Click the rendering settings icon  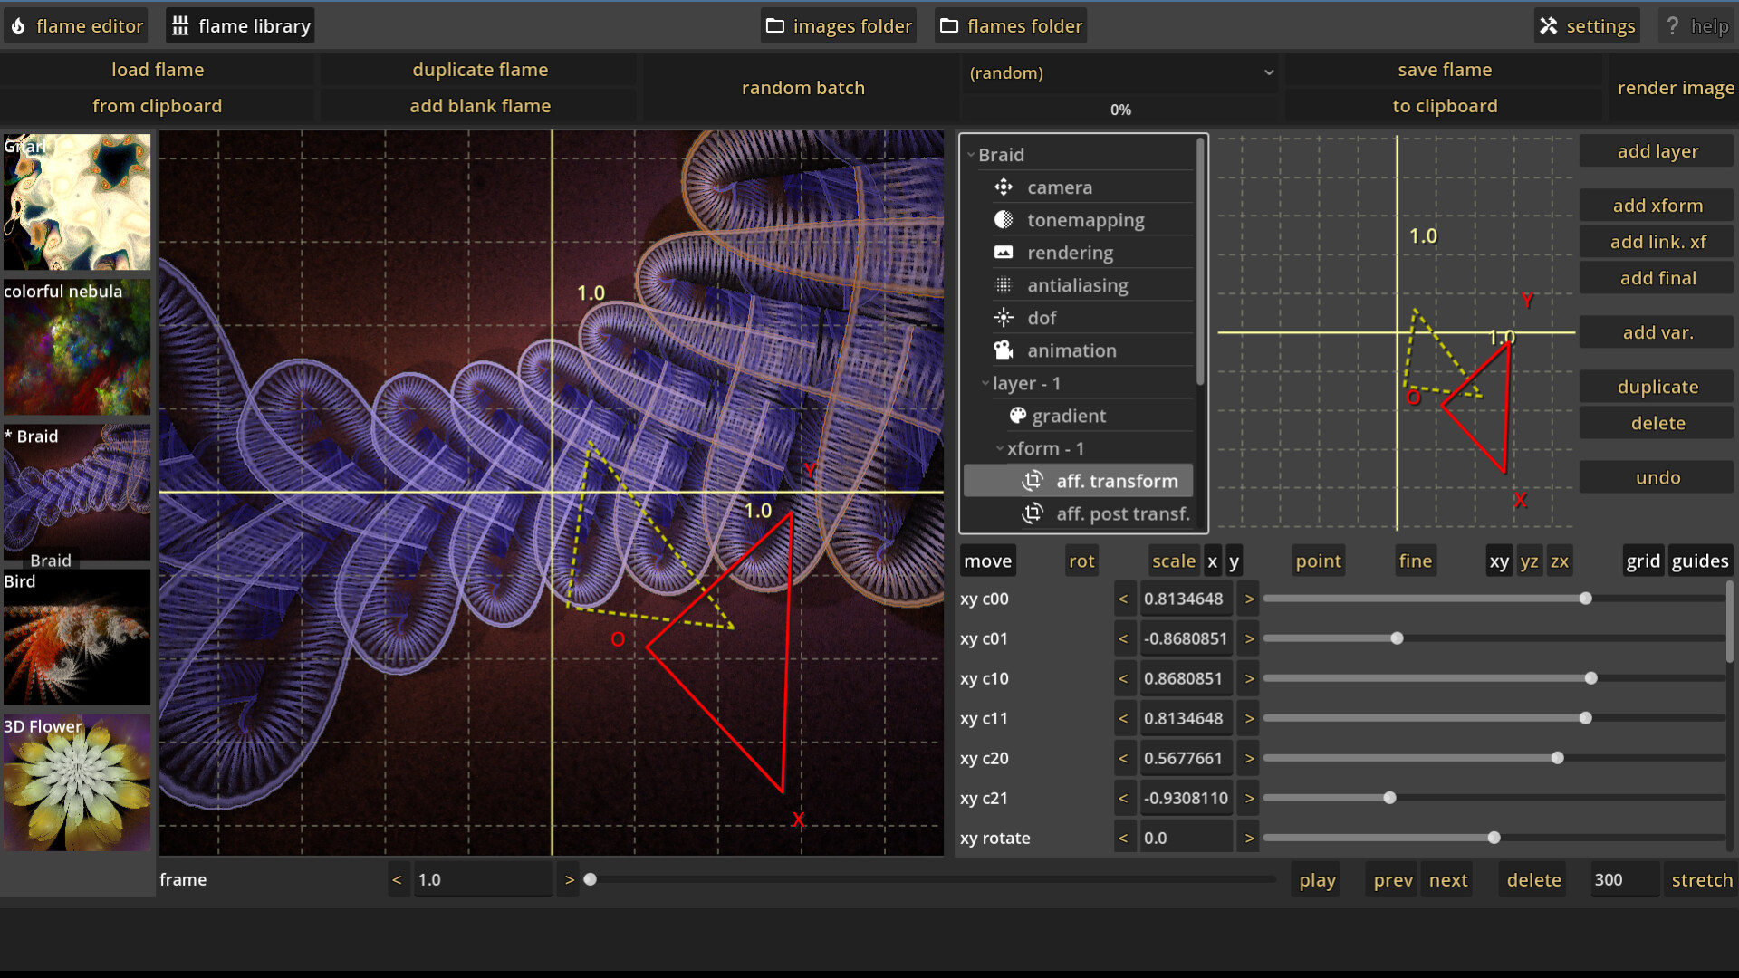(x=1004, y=252)
